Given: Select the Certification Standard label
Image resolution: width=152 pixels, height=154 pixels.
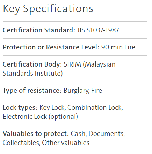Looking at the screenshot, I should coord(39,30).
